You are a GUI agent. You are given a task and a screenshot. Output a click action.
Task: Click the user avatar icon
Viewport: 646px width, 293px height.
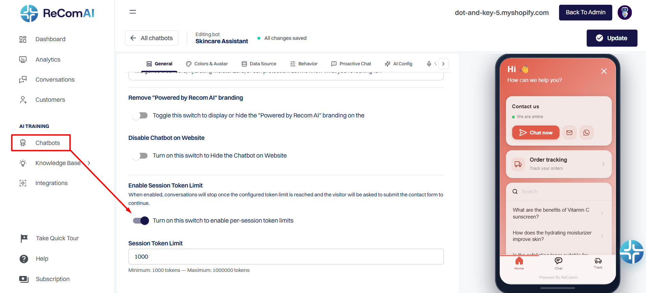pos(625,13)
